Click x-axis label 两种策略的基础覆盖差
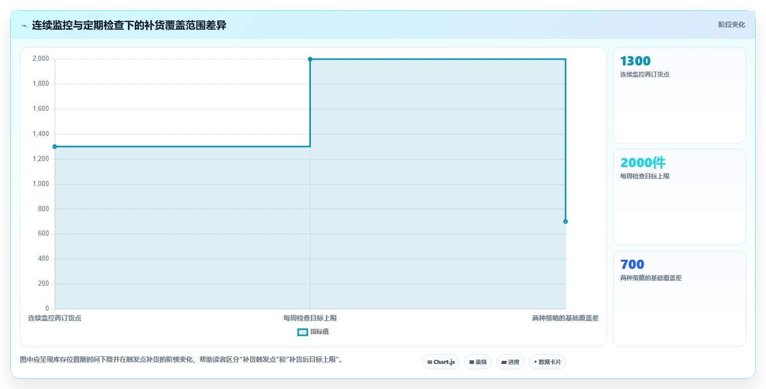Viewport: 766px width, 389px height. pyautogui.click(x=566, y=318)
